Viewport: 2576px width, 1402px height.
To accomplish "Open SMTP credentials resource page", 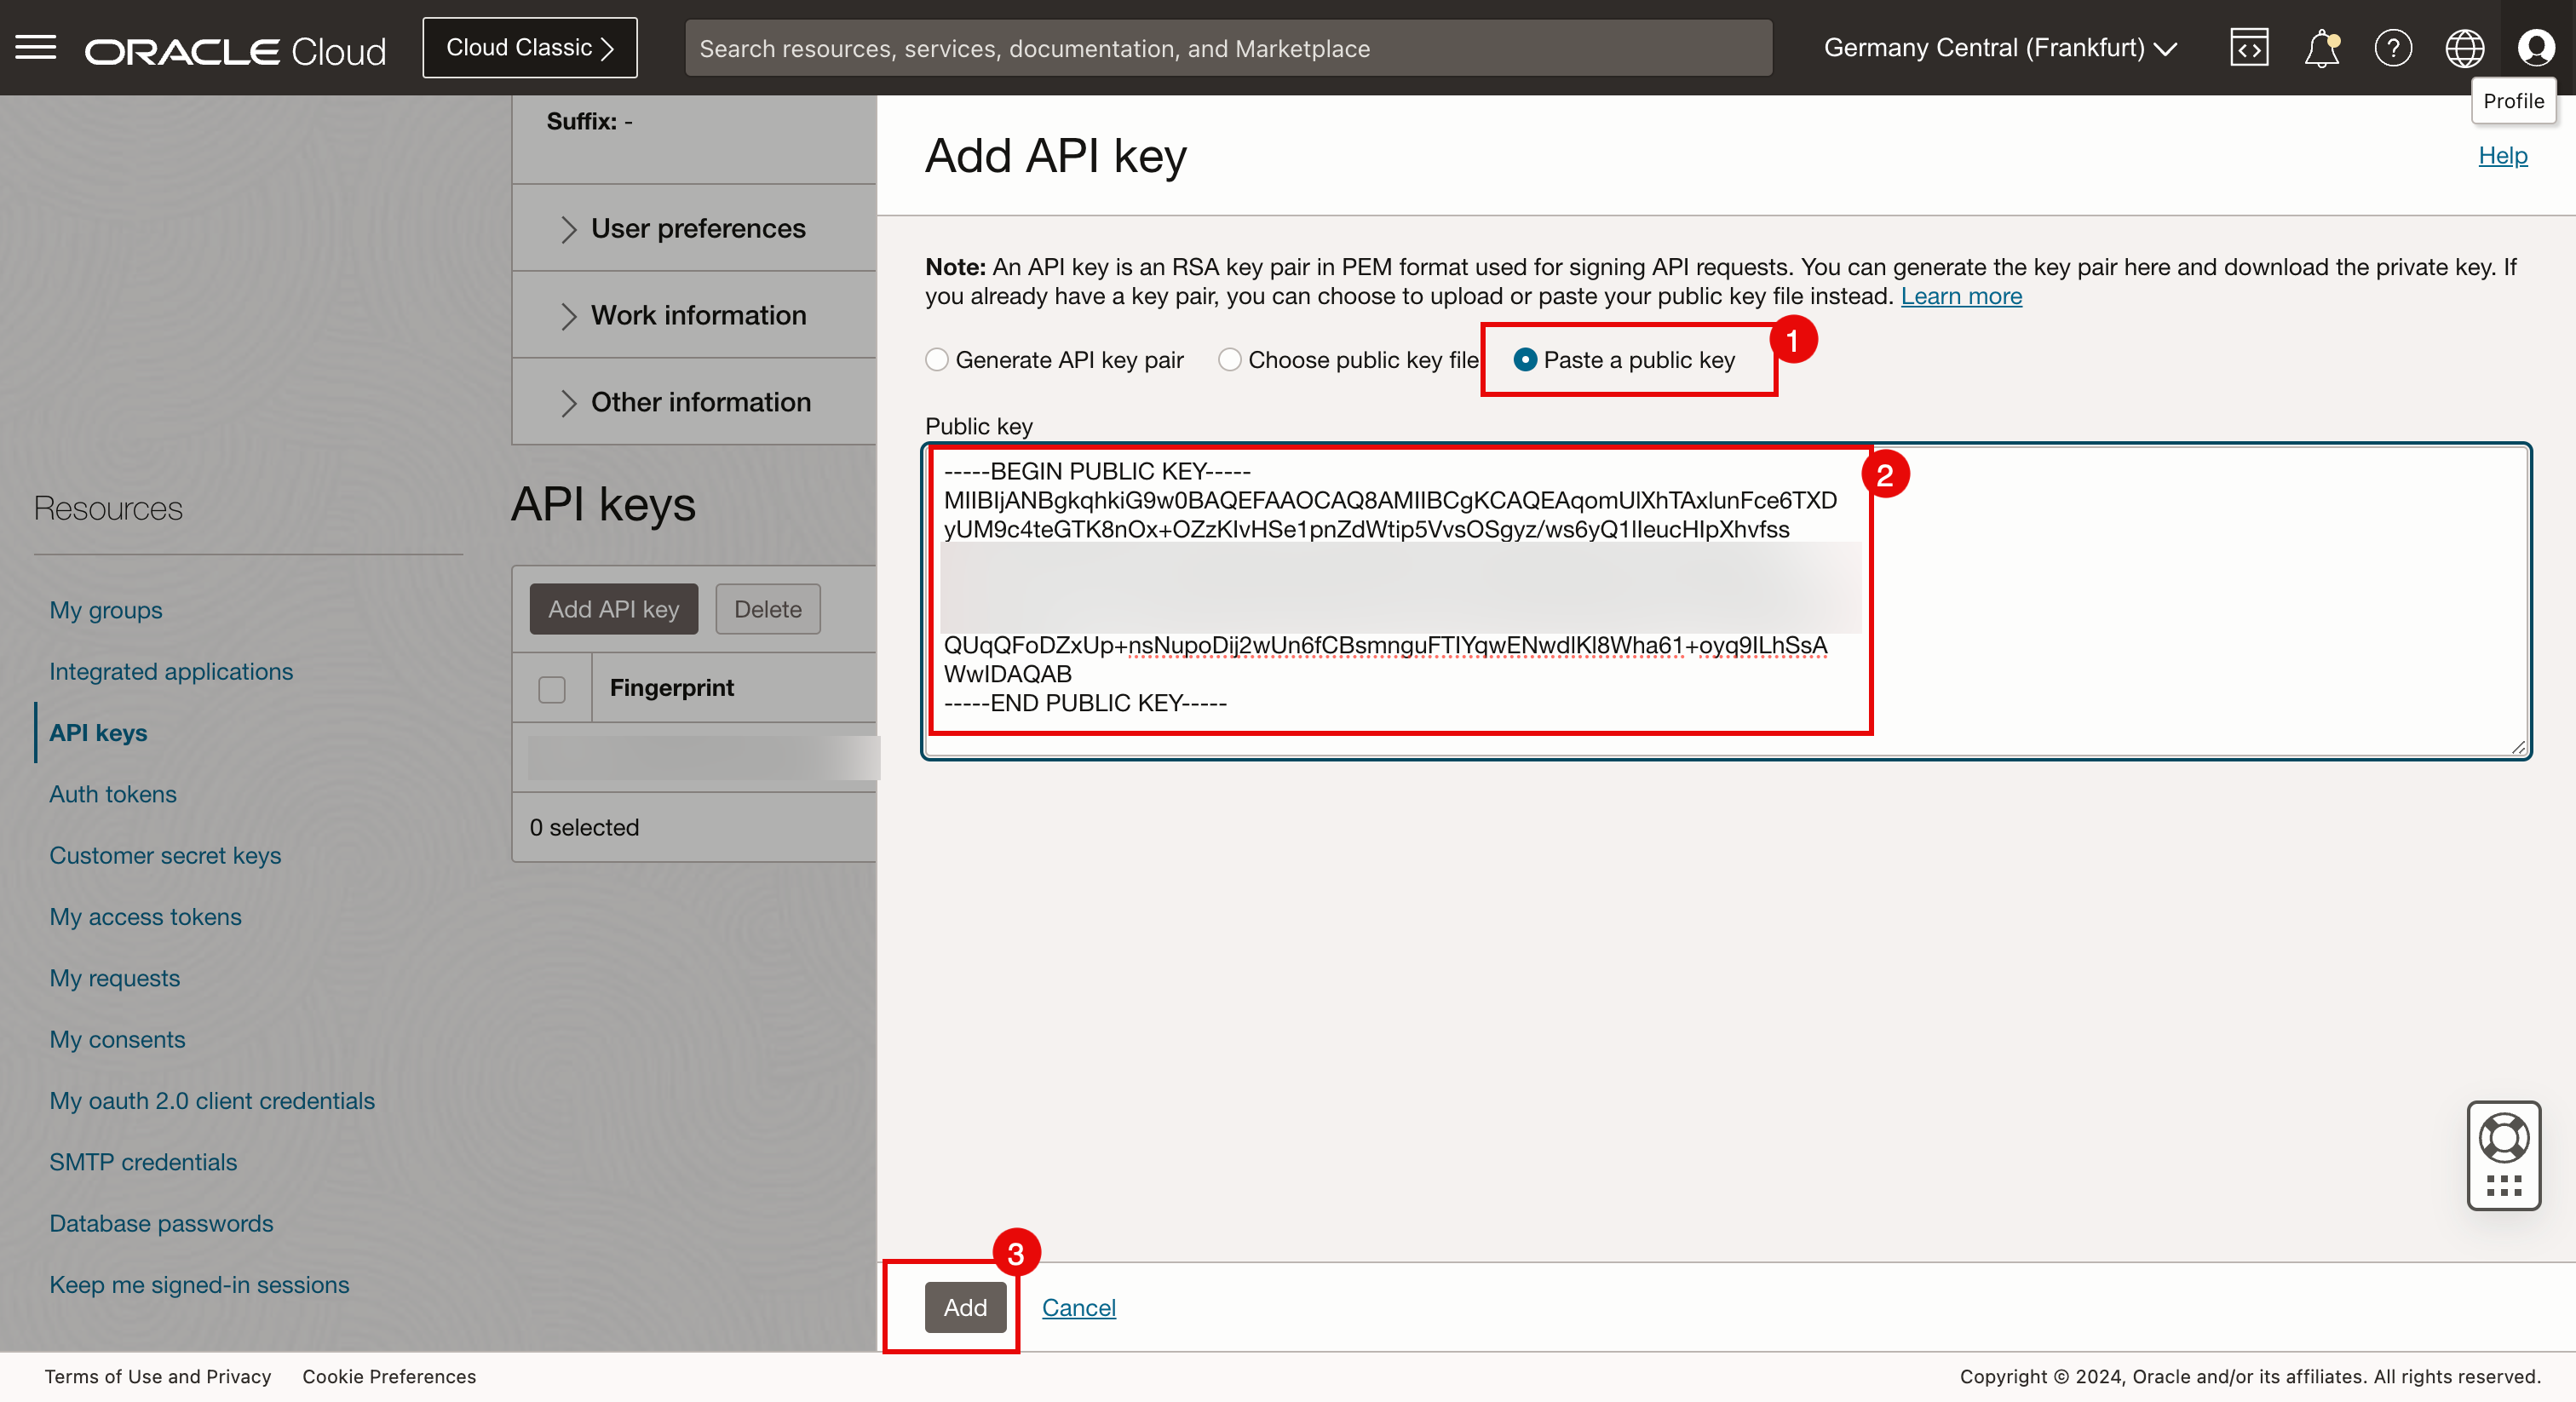I will 143,1162.
